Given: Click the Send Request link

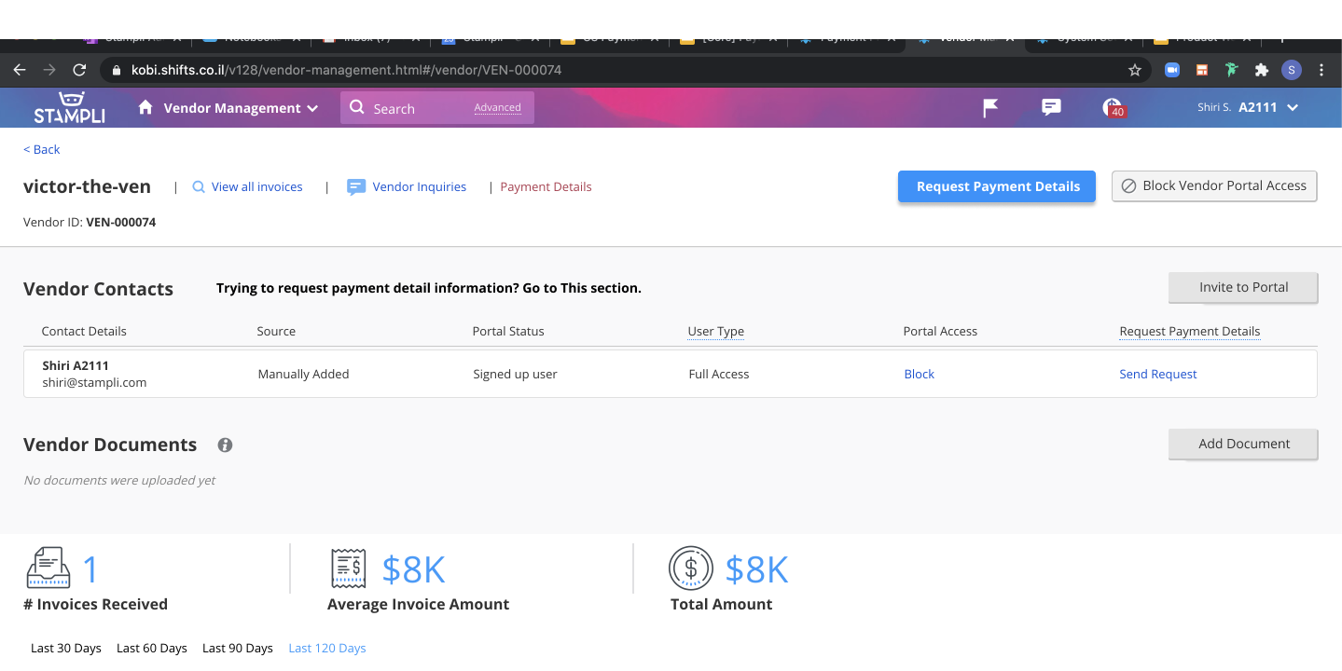Looking at the screenshot, I should [x=1157, y=374].
